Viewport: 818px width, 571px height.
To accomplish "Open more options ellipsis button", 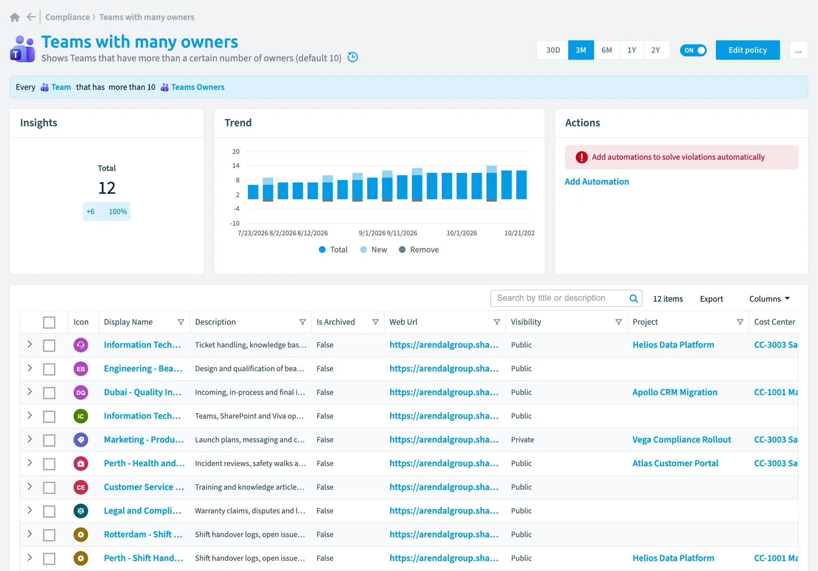I will [799, 50].
